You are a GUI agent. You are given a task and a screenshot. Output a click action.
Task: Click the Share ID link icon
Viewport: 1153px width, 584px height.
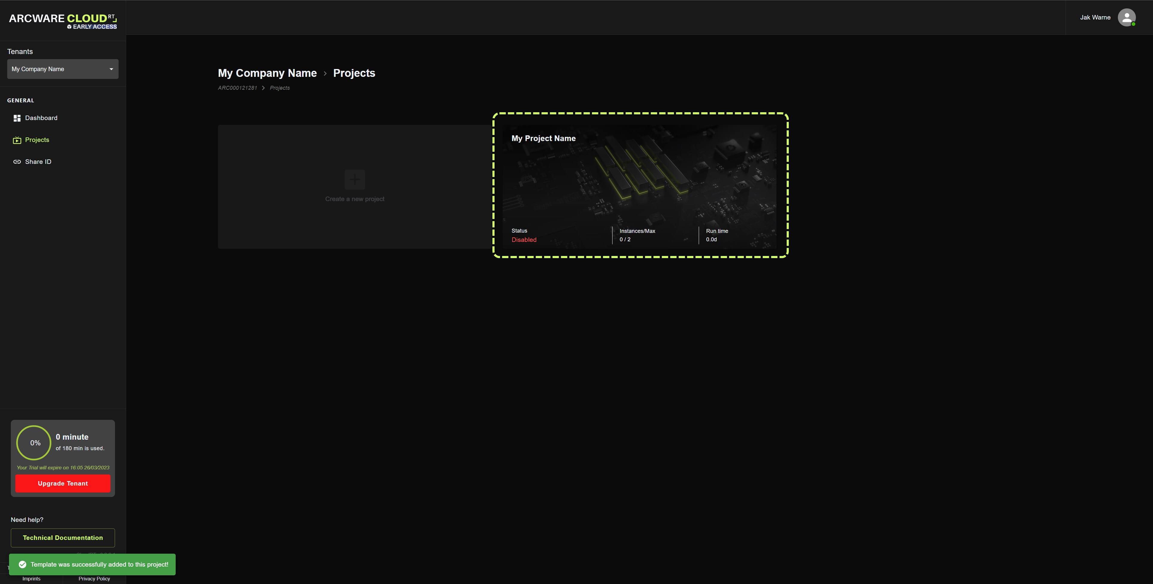(17, 162)
